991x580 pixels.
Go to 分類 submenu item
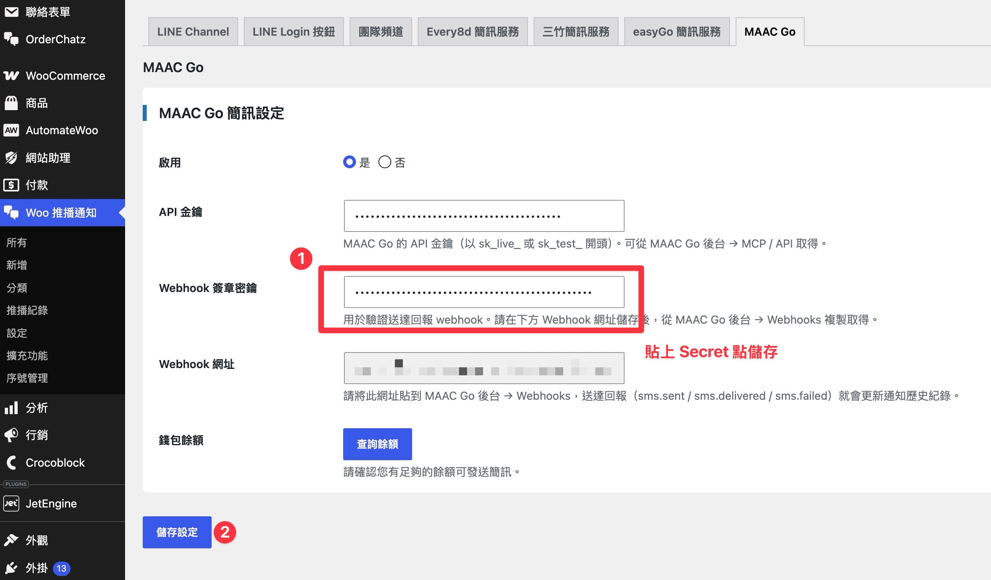17,288
